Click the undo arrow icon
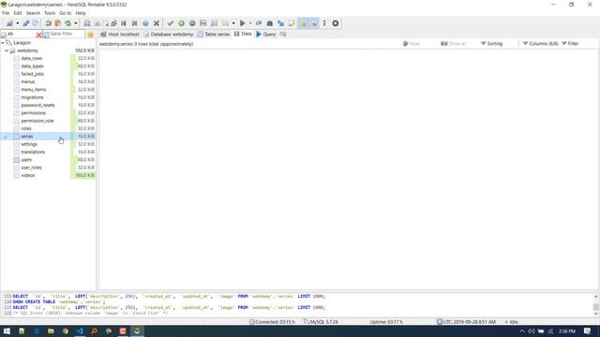This screenshot has height=337, width=600. tap(48, 23)
